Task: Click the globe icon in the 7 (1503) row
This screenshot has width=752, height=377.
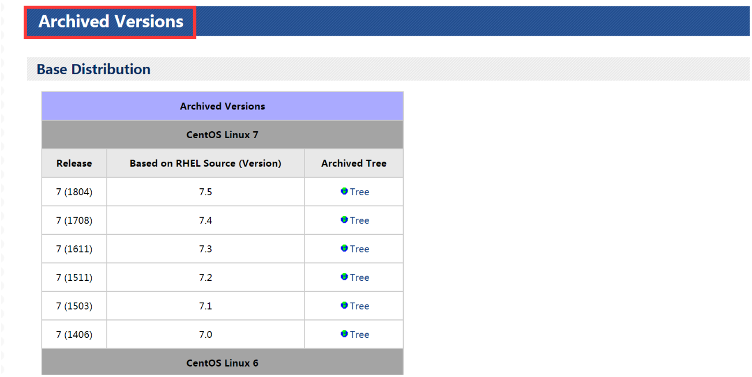Action: 344,305
